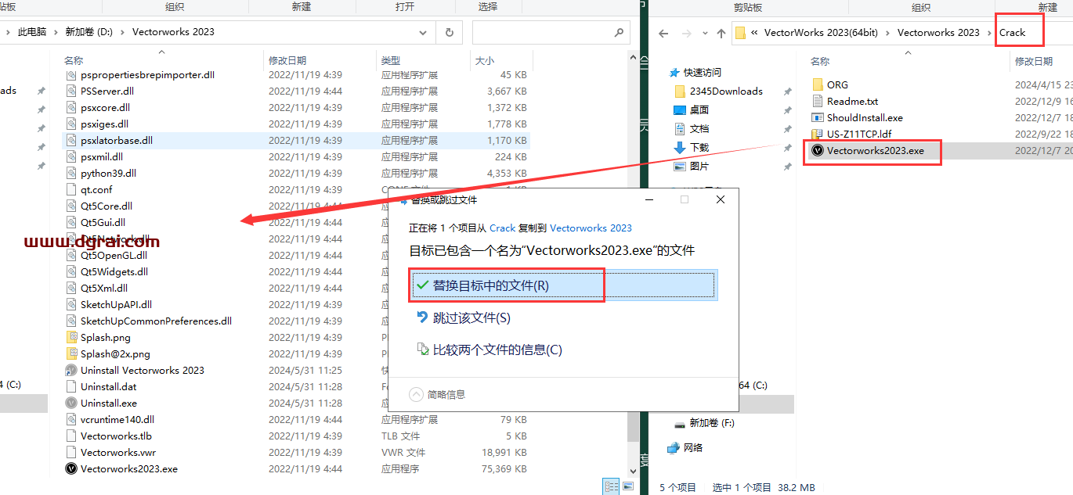Select Uninstall.exe in the file list
Image resolution: width=1073 pixels, height=495 pixels.
click(x=108, y=403)
